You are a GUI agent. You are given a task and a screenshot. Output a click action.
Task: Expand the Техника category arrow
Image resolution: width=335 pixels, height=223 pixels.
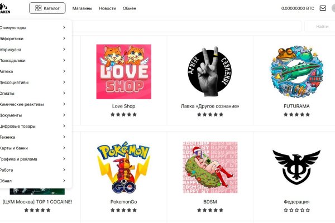pyautogui.click(x=64, y=137)
